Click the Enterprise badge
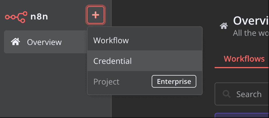This screenshot has width=269, height=118. coord(174,82)
